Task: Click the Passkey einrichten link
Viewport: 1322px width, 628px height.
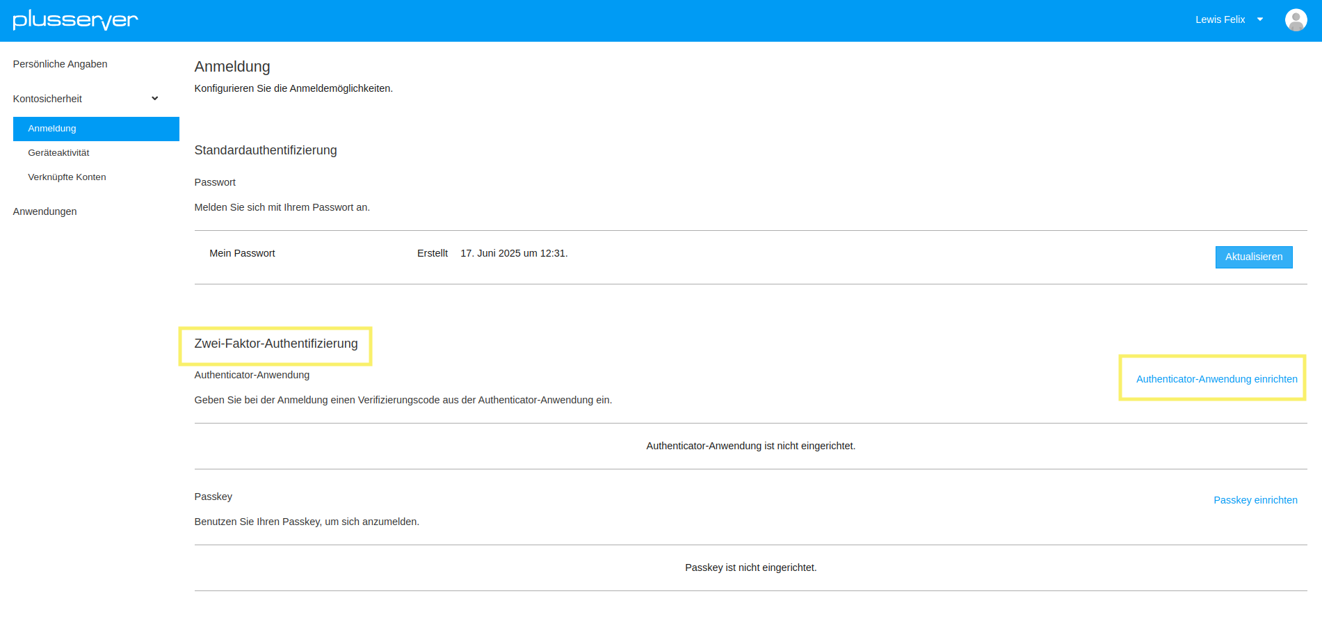Action: click(1255, 500)
